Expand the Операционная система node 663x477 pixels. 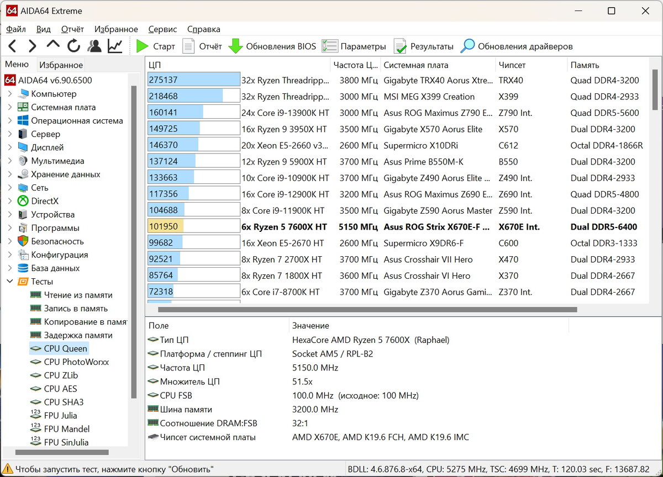pos(9,120)
